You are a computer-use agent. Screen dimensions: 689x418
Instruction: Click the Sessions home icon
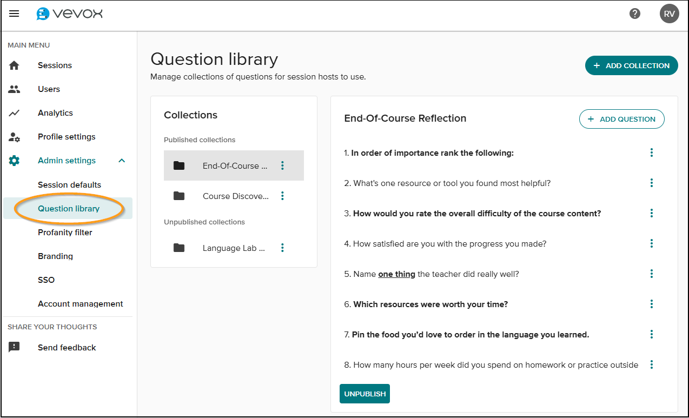click(14, 65)
